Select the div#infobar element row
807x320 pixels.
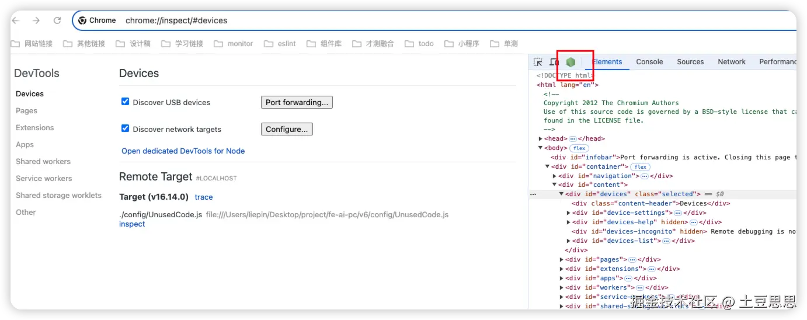tap(673, 157)
